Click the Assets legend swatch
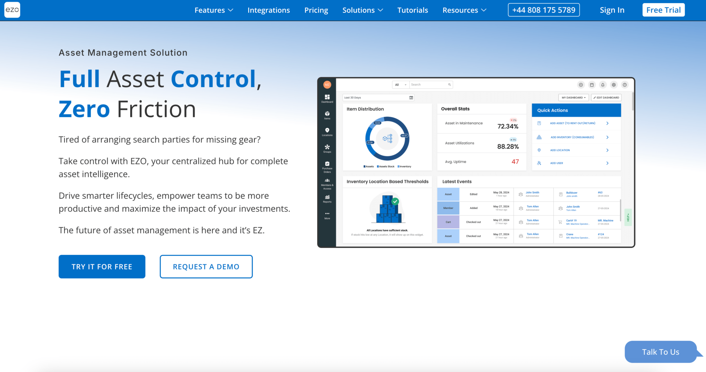This screenshot has width=706, height=372. click(x=364, y=167)
